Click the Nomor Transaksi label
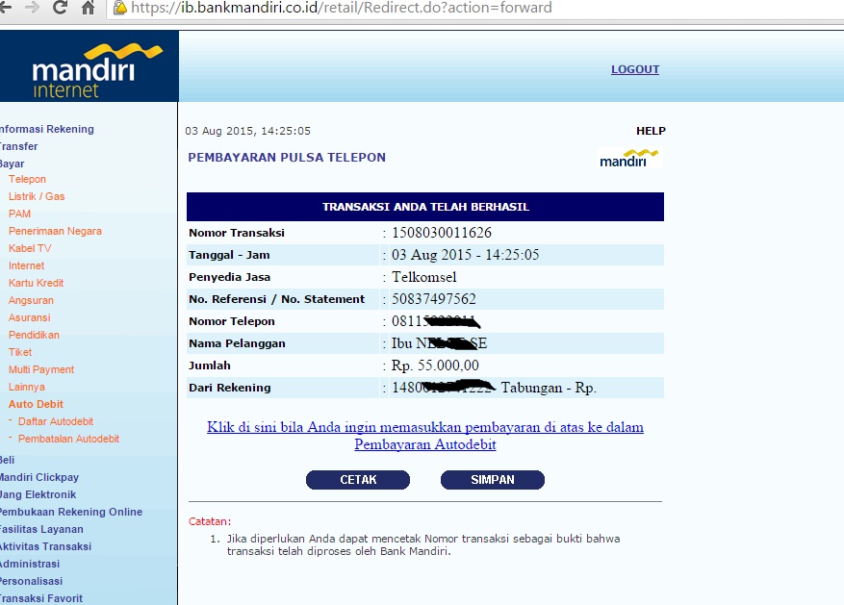The height and width of the screenshot is (605, 844). tap(237, 233)
